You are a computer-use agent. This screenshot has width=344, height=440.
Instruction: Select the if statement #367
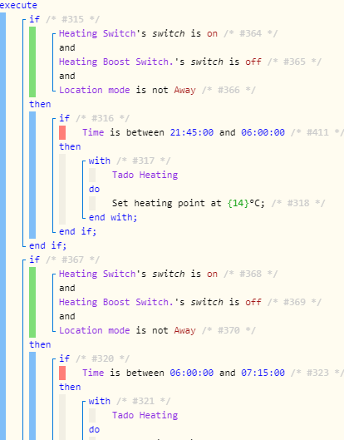[64, 260]
